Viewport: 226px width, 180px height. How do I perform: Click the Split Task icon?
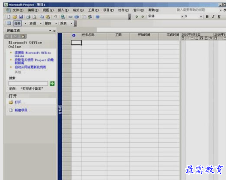pos(77,17)
